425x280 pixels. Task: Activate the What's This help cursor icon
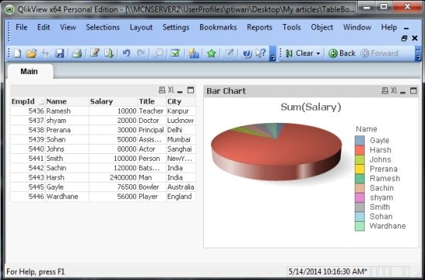[260, 53]
